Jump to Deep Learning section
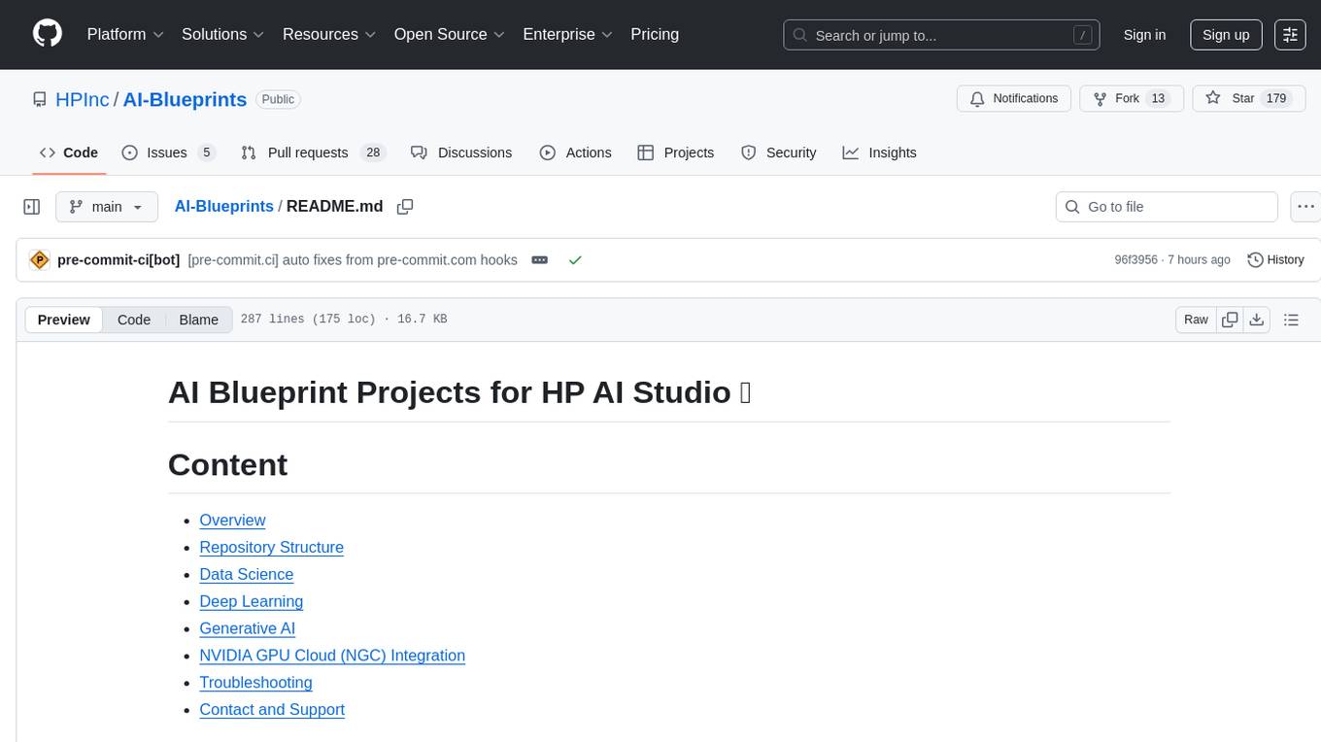Image resolution: width=1321 pixels, height=742 pixels. click(x=251, y=602)
